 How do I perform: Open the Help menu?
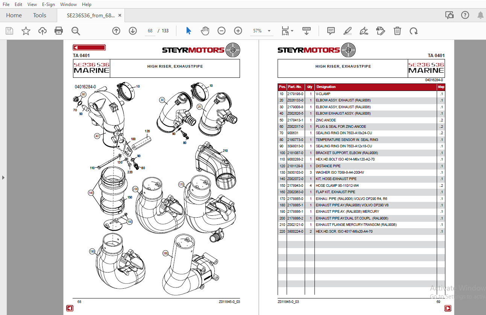pos(87,4)
